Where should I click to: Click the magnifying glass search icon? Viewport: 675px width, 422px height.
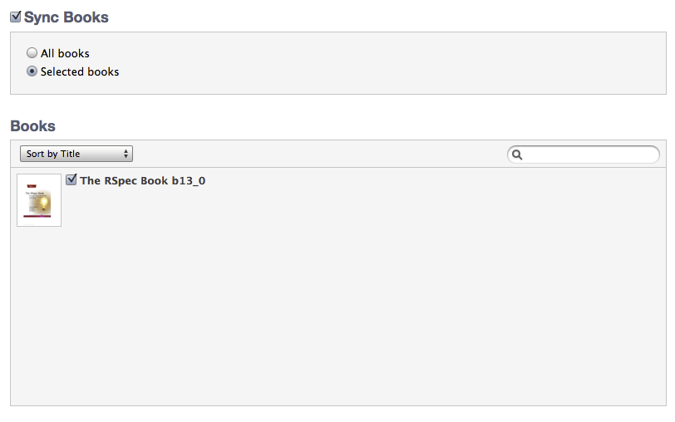click(x=517, y=155)
